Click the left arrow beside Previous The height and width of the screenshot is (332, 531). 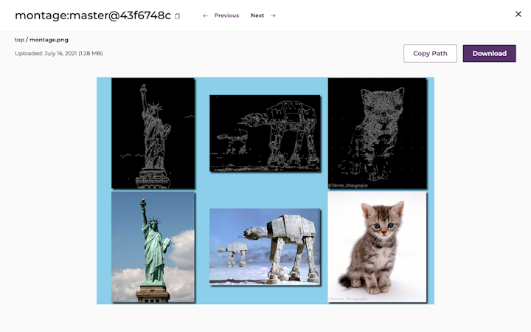pyautogui.click(x=205, y=15)
